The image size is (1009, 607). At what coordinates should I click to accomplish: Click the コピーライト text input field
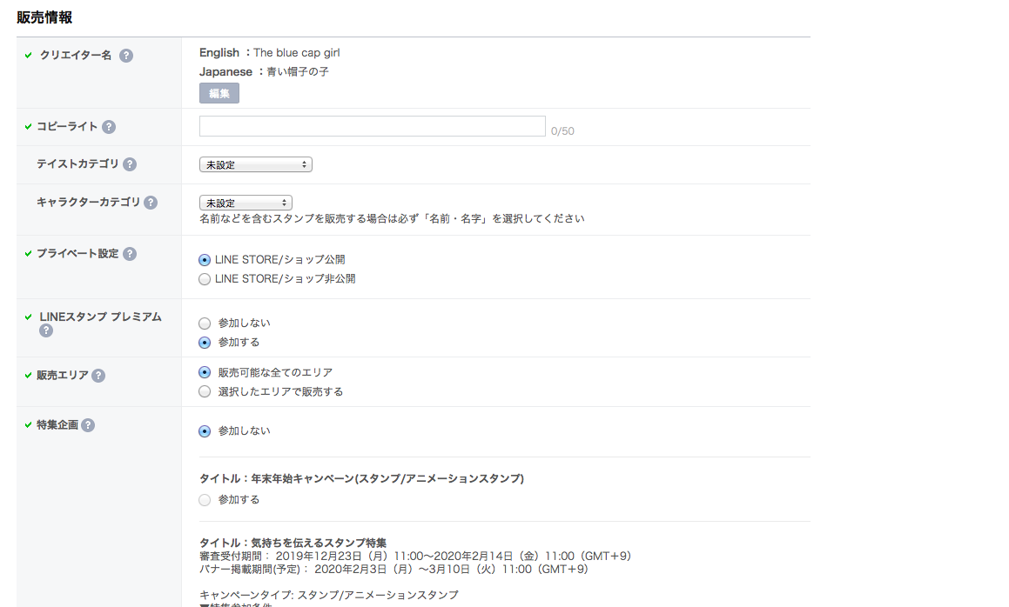pos(372,127)
